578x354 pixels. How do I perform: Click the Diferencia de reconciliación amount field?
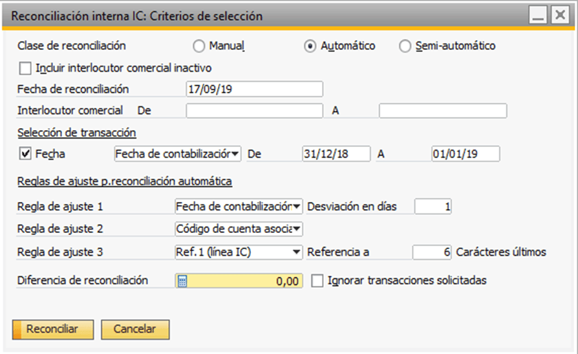tap(239, 281)
